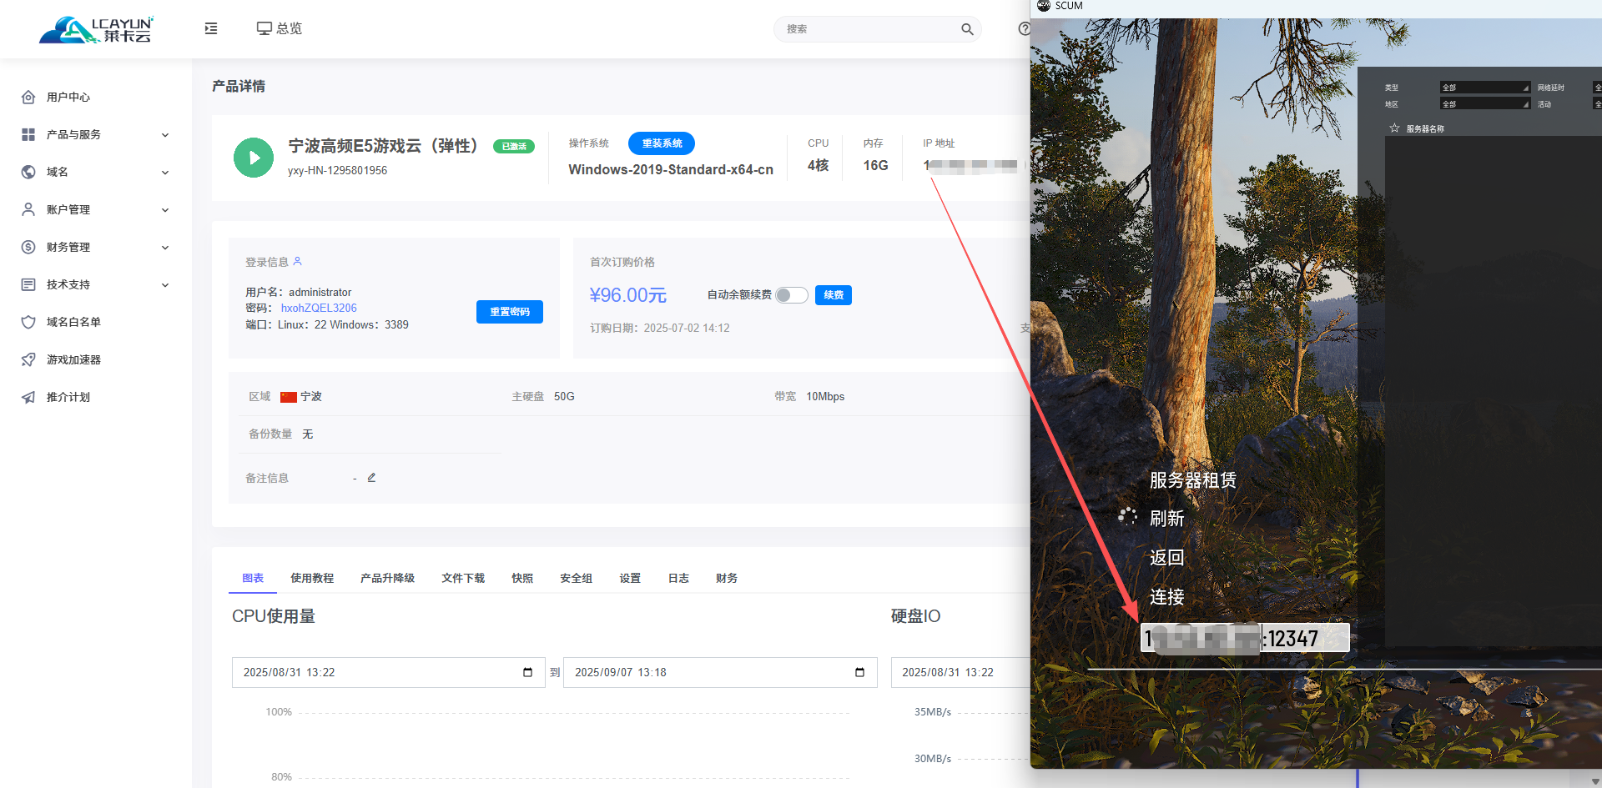The width and height of the screenshot is (1602, 788).
Task: Click the password link hxohZQEL3206
Action: coord(319,308)
